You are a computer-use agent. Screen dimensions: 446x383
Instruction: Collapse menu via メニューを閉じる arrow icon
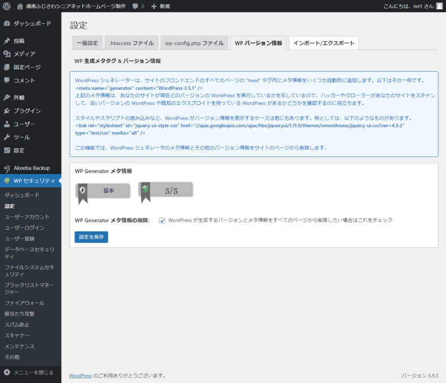point(7,372)
